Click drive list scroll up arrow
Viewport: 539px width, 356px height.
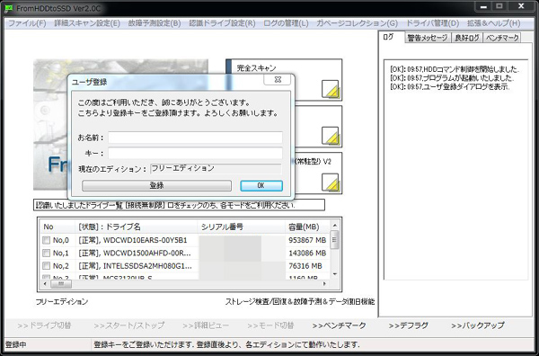[335, 226]
